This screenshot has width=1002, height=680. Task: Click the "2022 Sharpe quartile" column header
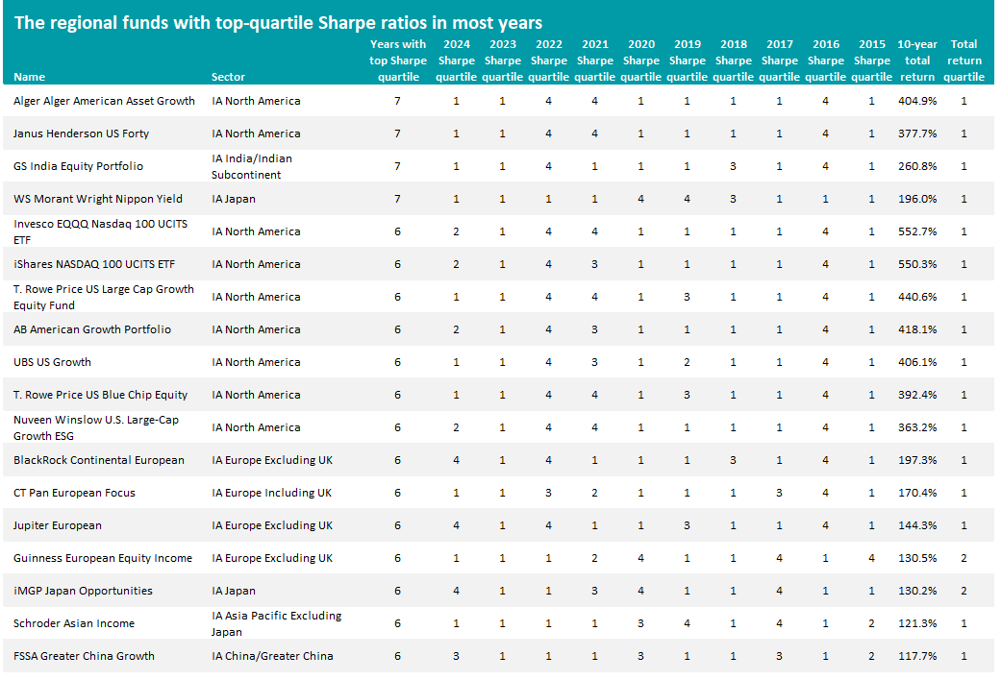(x=548, y=61)
